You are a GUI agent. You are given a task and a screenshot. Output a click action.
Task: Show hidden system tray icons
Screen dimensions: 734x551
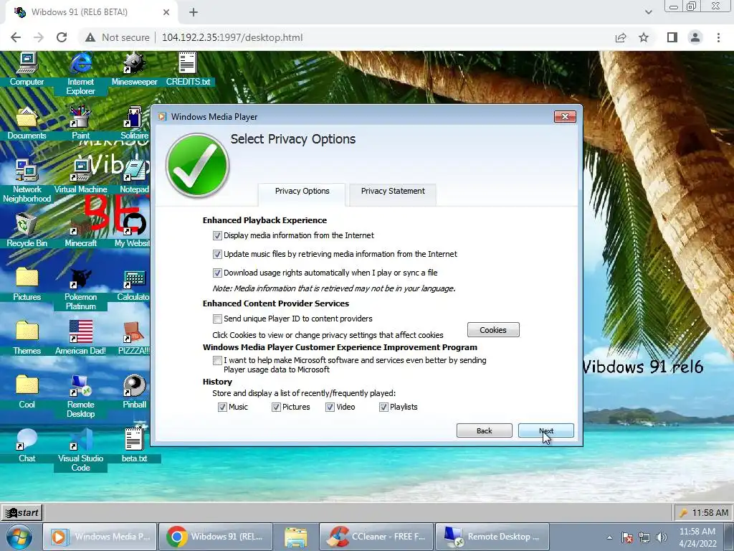pos(609,537)
